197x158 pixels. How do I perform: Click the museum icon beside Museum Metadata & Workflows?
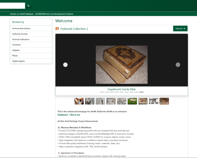pos(59,128)
